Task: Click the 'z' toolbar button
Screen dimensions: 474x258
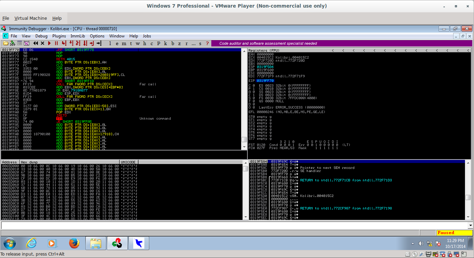Action: tap(179, 43)
